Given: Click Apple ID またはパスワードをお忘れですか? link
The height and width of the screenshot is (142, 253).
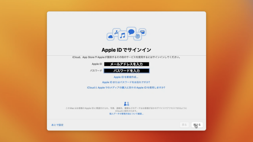Looking at the screenshot, I should pyautogui.click(x=126, y=82).
